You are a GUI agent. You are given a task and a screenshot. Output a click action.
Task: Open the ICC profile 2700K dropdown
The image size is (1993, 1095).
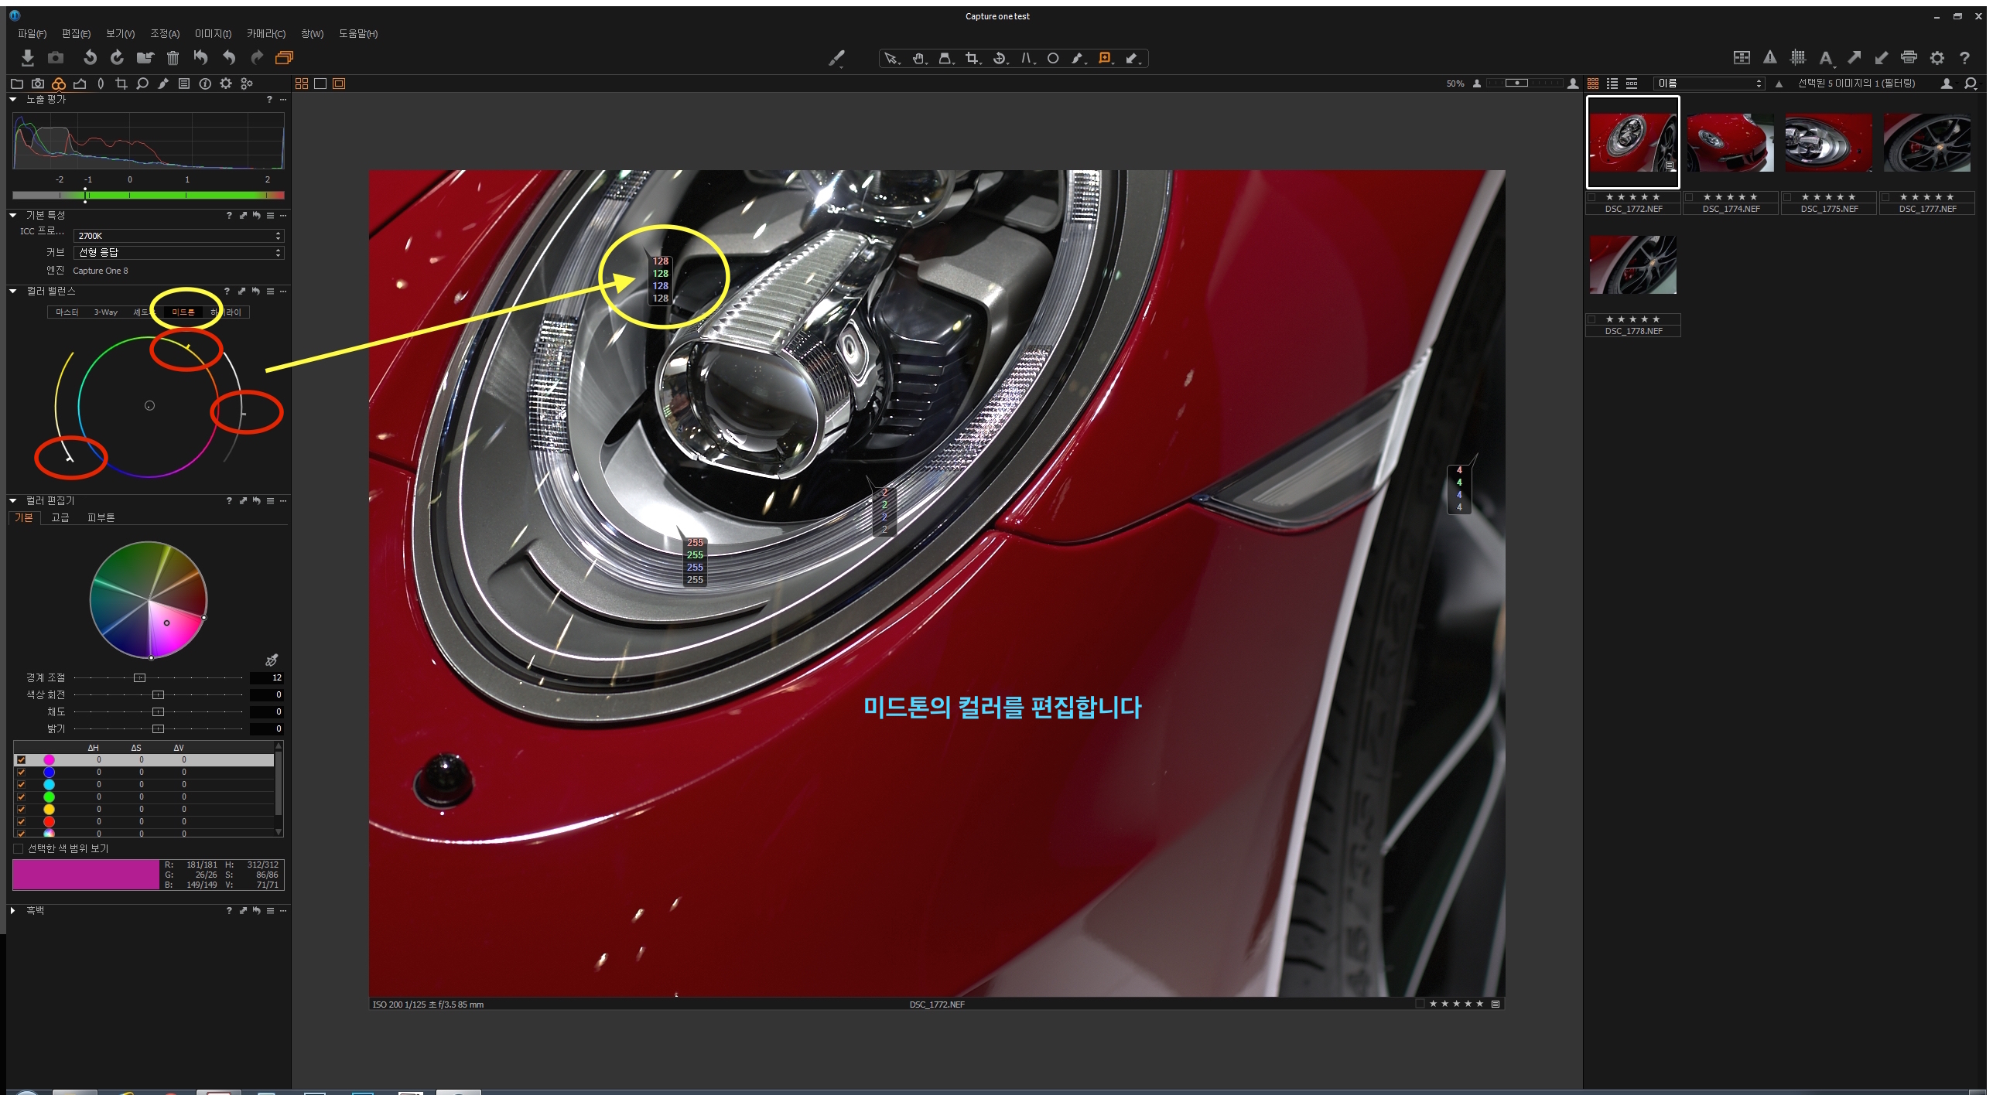coord(179,236)
